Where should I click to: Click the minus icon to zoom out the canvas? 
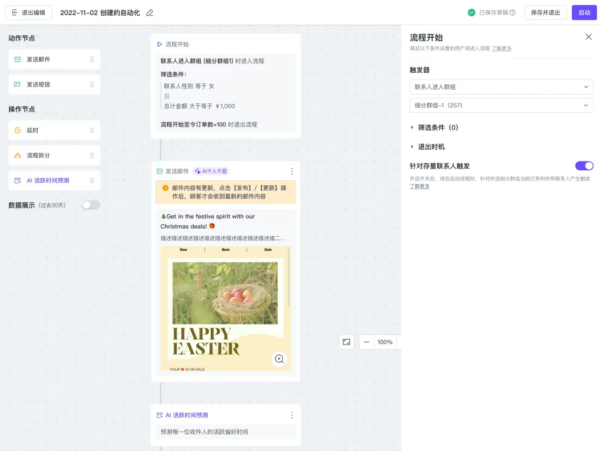[x=367, y=342]
